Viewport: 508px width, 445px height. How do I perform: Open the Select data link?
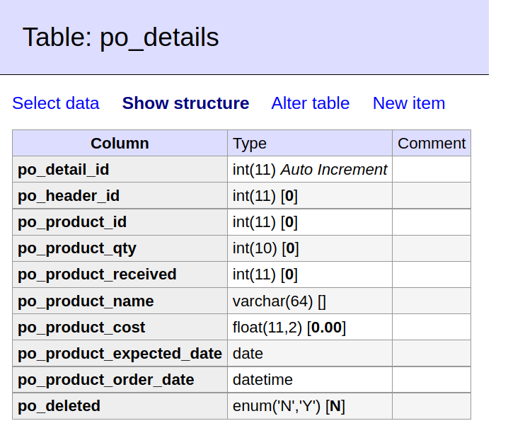[56, 103]
